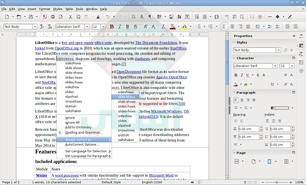This screenshot has height=185, width=306.
Task: Insert table icon in toolbar
Action: [x=159, y=17]
